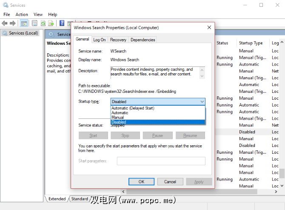Open the Action menu

point(22,14)
